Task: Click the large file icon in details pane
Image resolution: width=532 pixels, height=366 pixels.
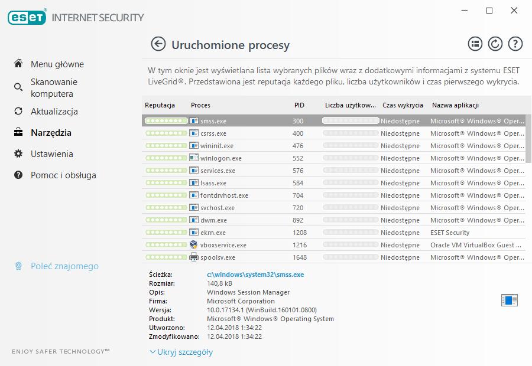Action: (x=510, y=300)
